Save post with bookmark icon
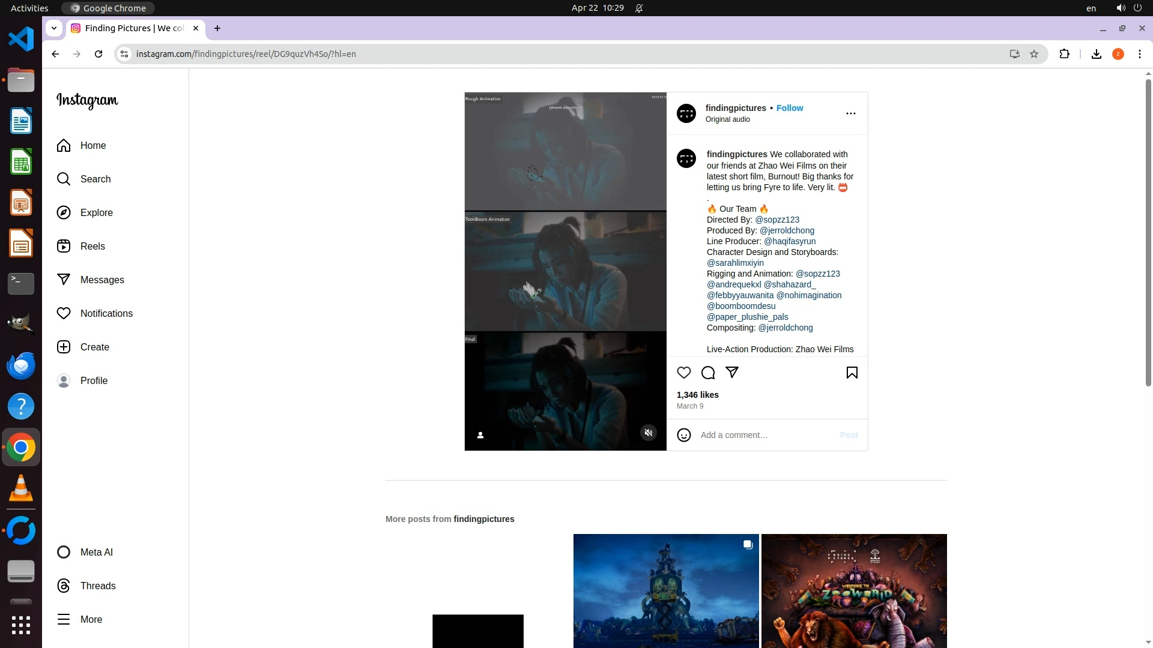The width and height of the screenshot is (1153, 648). pyautogui.click(x=852, y=373)
